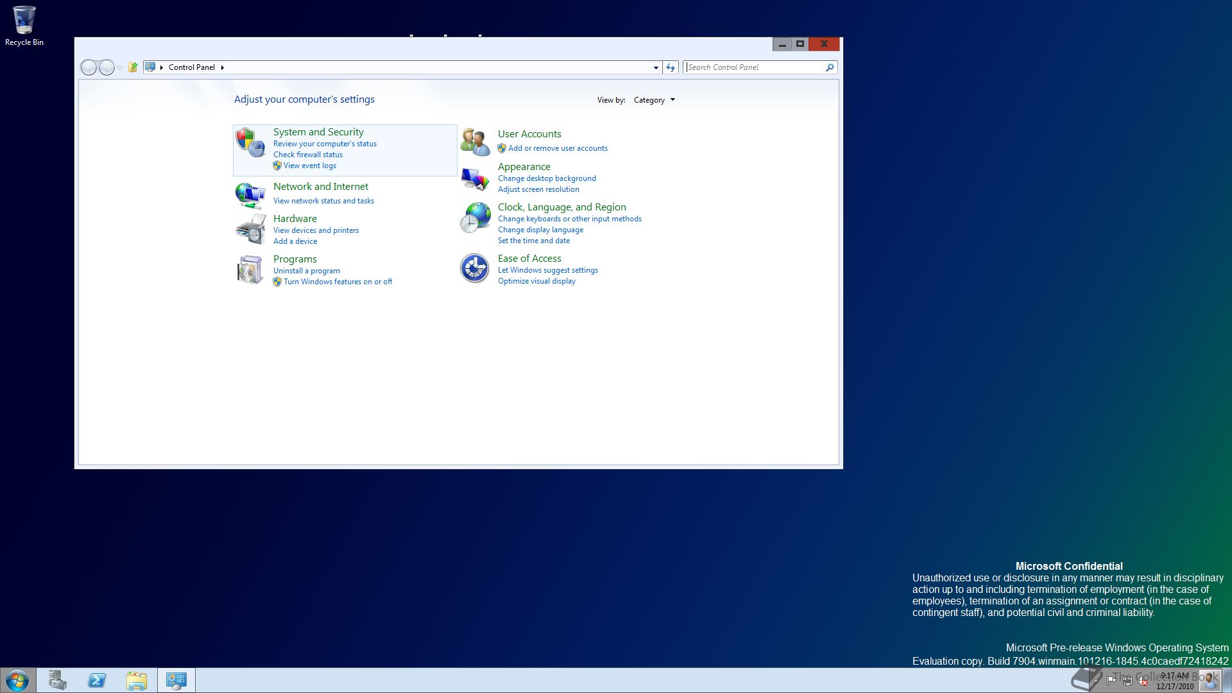Click Add a device link
1232x693 pixels.
tap(295, 241)
